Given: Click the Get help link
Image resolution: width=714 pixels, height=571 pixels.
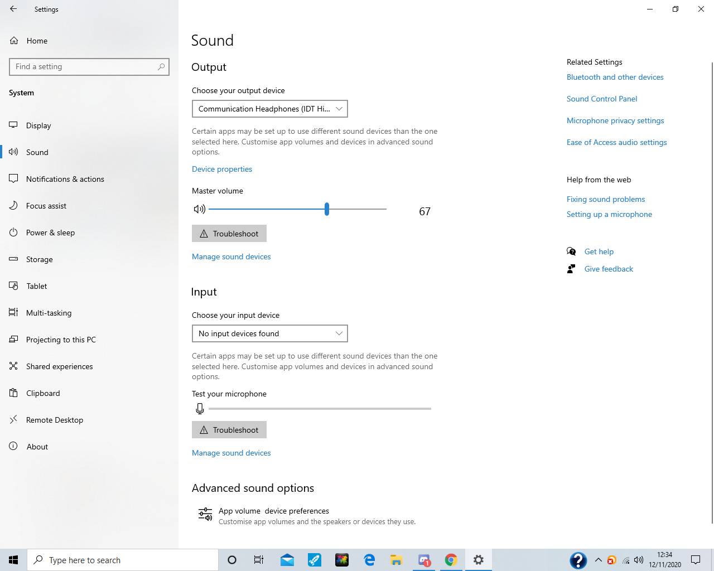Looking at the screenshot, I should tap(599, 251).
